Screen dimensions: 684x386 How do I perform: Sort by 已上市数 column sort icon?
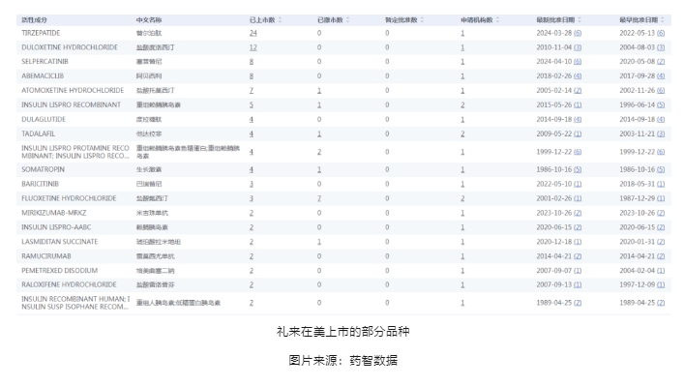280,20
